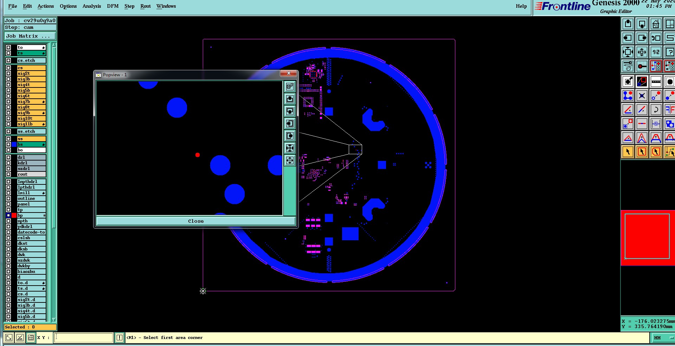The height and width of the screenshot is (346, 675).
Task: Click the Close button in Popview
Action: 196,221
